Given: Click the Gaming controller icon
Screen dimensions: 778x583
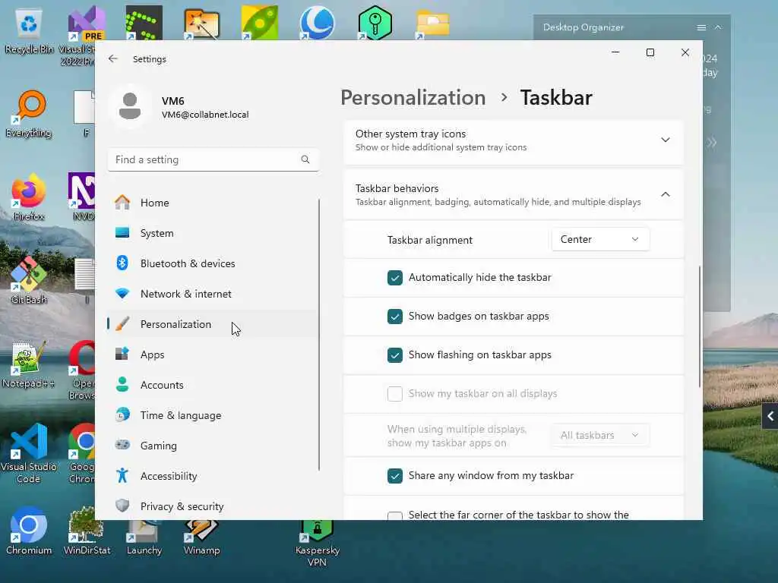Looking at the screenshot, I should (x=122, y=445).
